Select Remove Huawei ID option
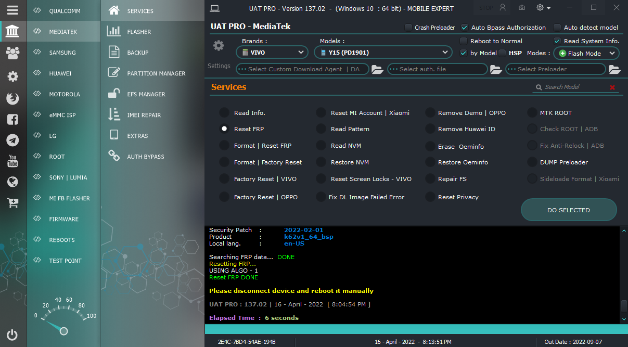Image resolution: width=628 pixels, height=347 pixels. tap(430, 129)
